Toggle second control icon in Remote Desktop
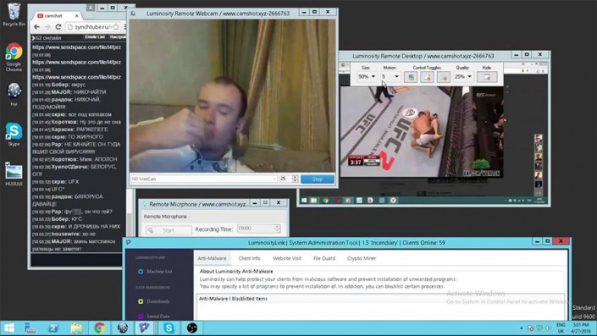597x336 pixels. point(427,77)
